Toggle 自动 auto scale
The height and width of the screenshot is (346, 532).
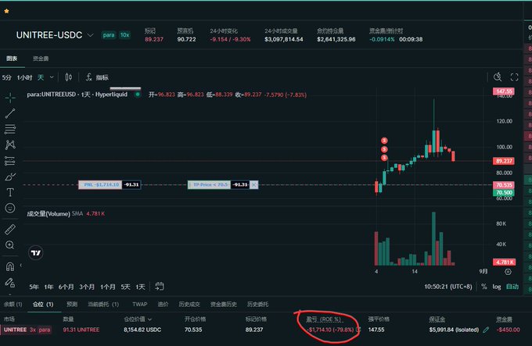(512, 287)
